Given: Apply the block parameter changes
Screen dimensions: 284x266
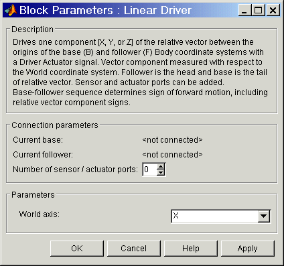Looking at the screenshot, I should coord(248,249).
